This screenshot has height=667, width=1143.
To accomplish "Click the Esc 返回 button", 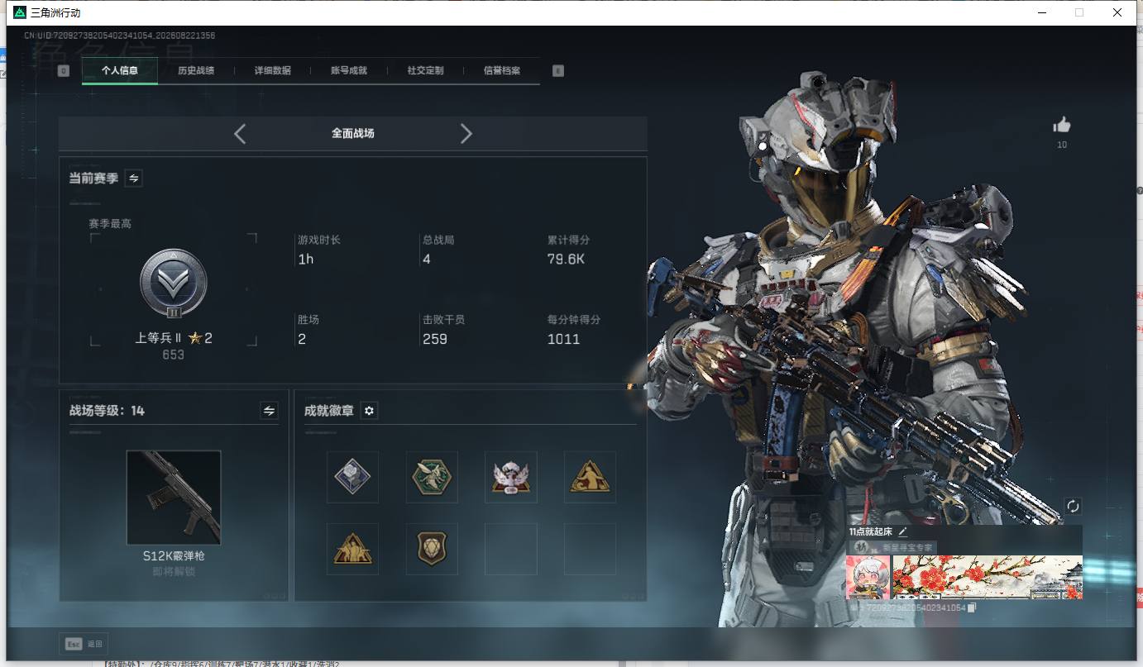I will point(84,644).
